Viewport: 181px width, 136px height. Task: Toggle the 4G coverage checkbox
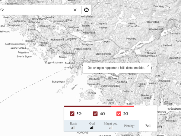(x=95, y=114)
